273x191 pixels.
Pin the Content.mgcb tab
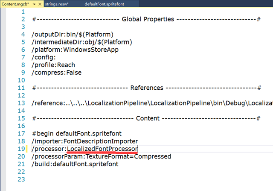(34, 4)
